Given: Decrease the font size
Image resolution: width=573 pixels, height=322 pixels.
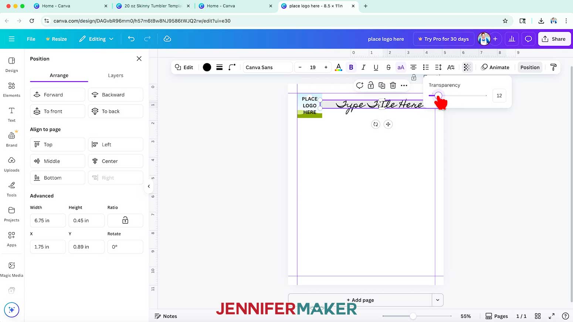Looking at the screenshot, I should tap(300, 67).
